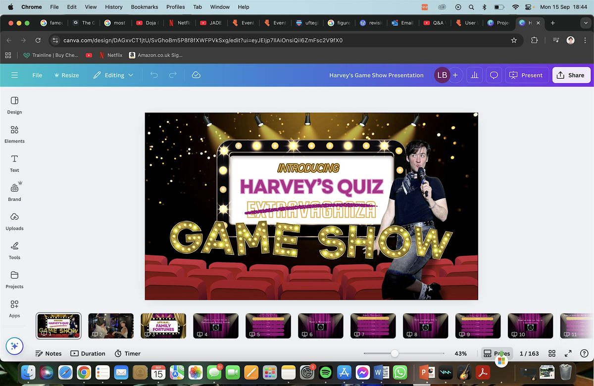Click the Share button
Screen dimensions: 594x386
tap(571, 75)
